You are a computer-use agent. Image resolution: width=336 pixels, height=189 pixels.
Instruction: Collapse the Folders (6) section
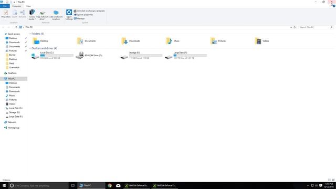(30, 34)
